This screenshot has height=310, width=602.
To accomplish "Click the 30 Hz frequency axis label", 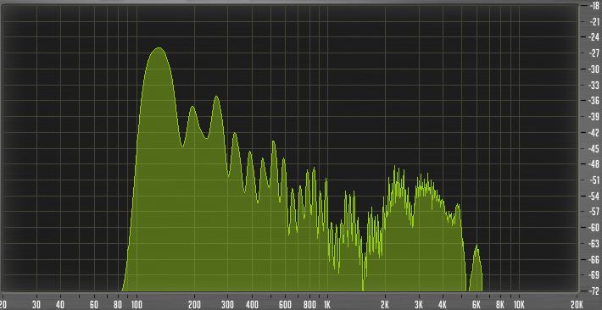I will pos(36,306).
